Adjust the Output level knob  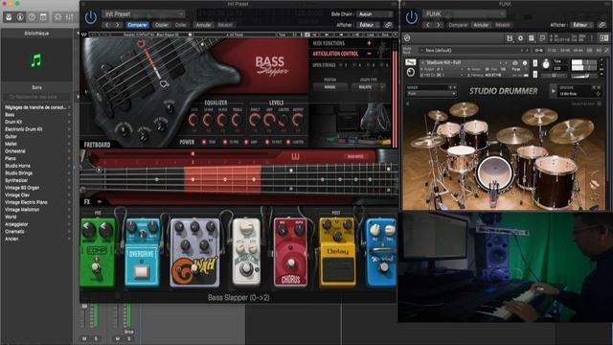tap(298, 120)
